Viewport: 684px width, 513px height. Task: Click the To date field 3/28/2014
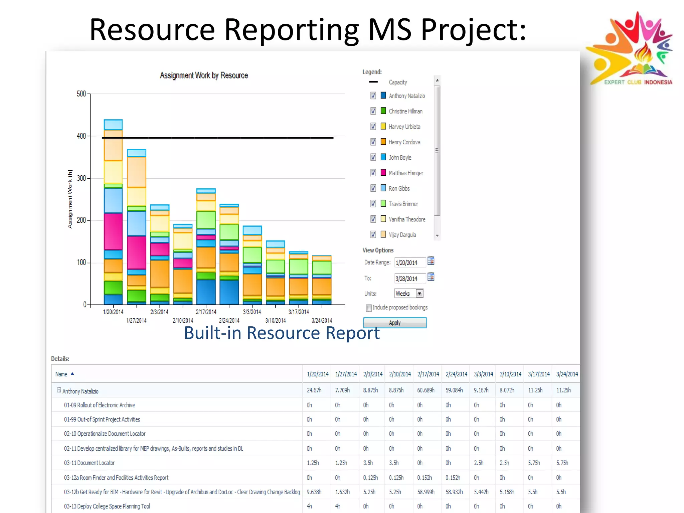pyautogui.click(x=410, y=279)
